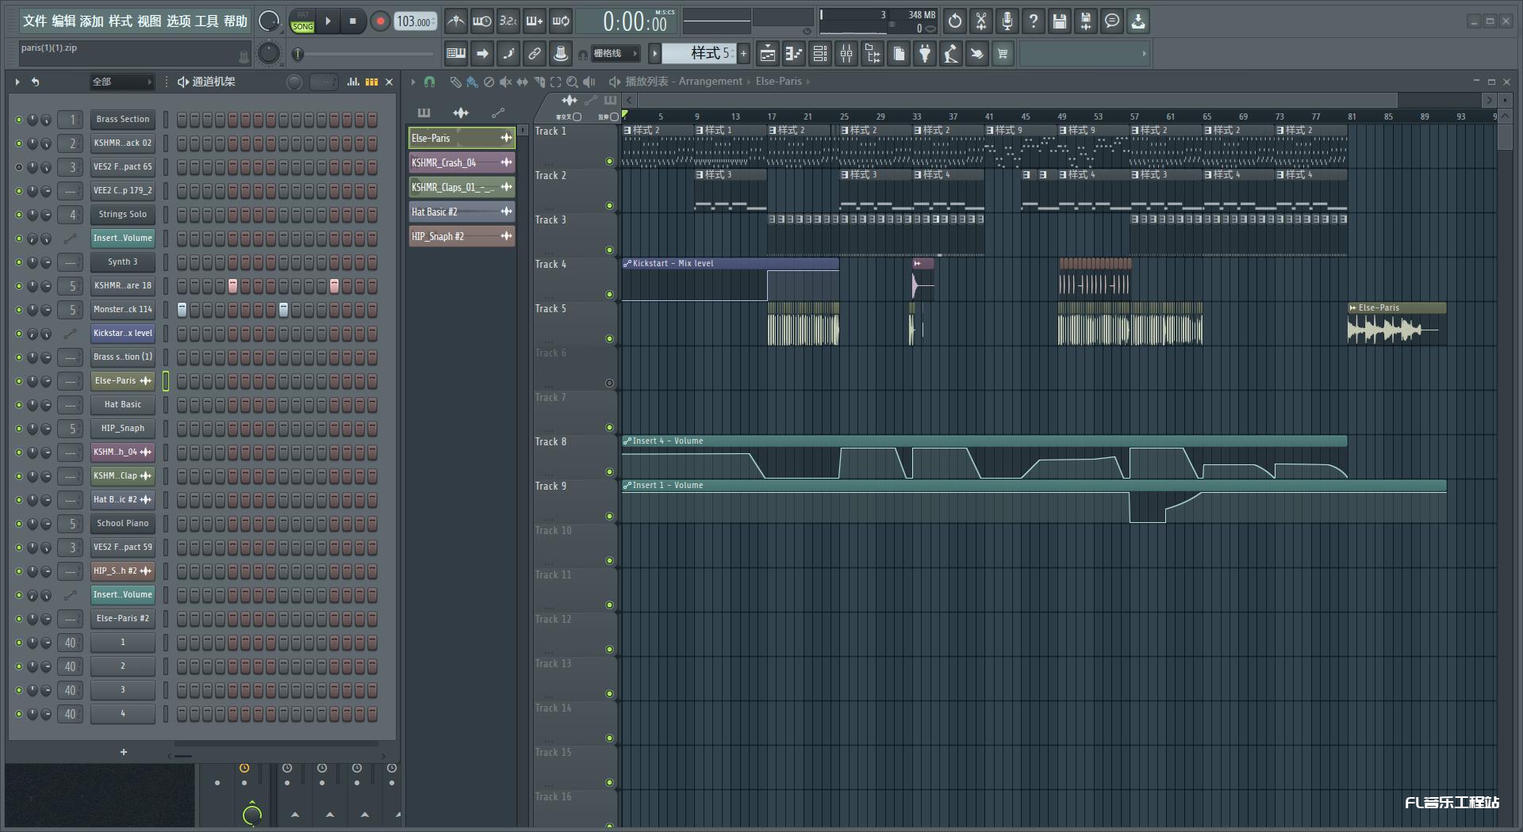The image size is (1523, 832).
Task: Toggle Track 4 mute switch
Action: (x=609, y=295)
